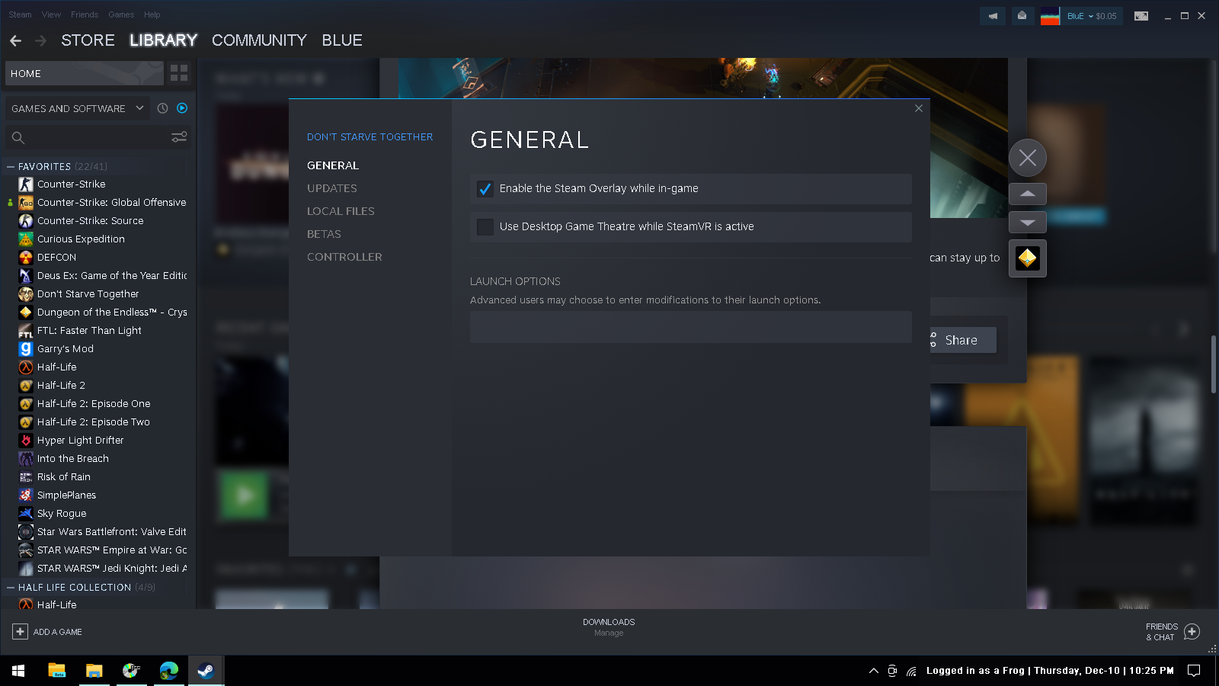The height and width of the screenshot is (686, 1219).
Task: Toggle ready-to-play filter icon
Action: (x=182, y=108)
